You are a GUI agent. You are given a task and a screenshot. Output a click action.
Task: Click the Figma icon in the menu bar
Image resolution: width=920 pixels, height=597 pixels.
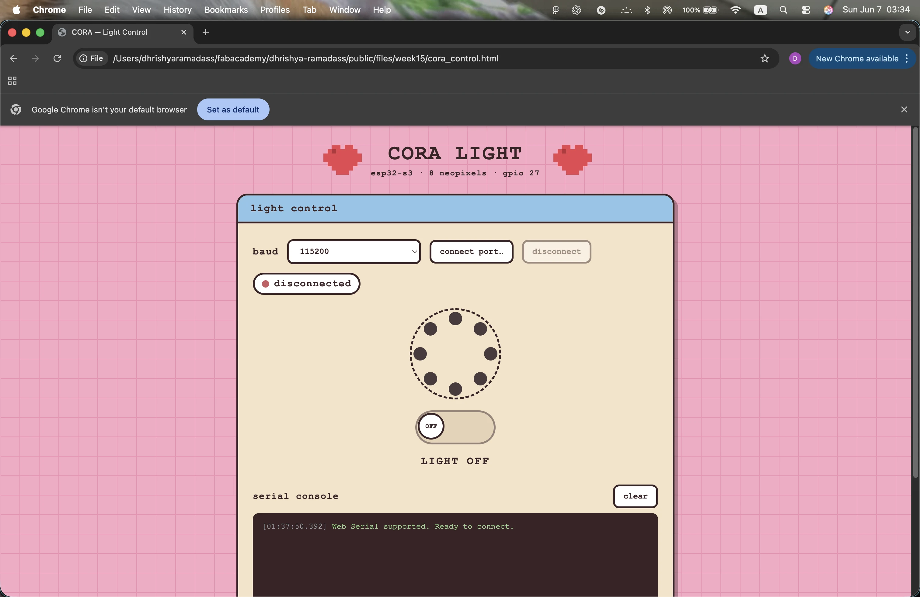(556, 10)
